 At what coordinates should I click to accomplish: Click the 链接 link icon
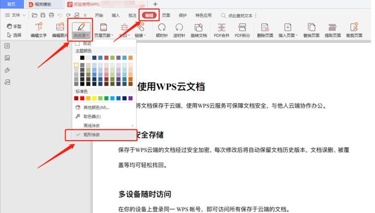(140, 27)
